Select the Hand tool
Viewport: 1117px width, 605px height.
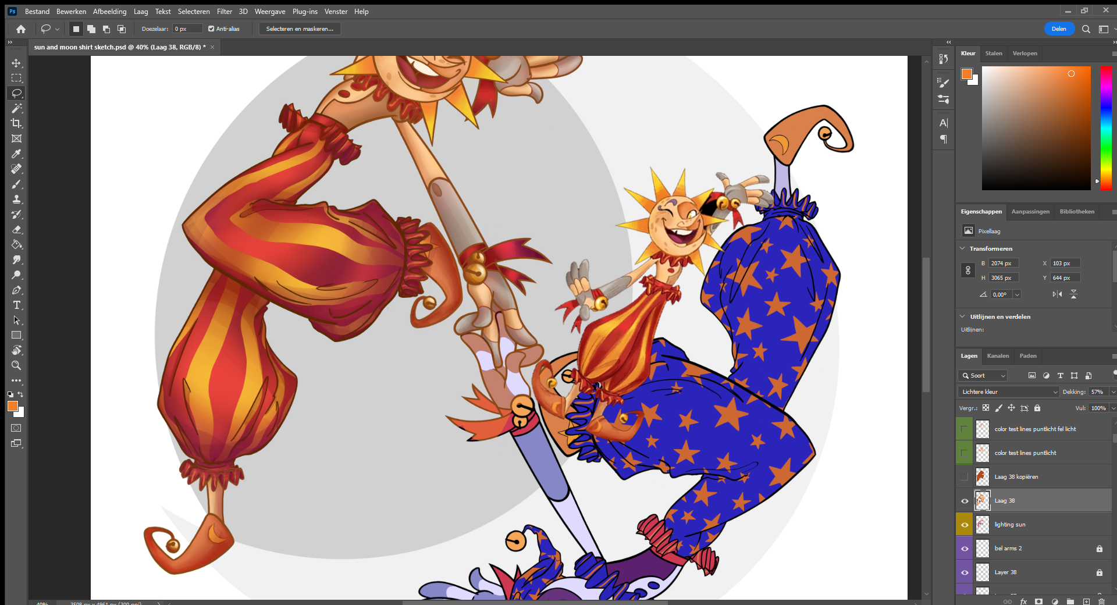point(16,350)
